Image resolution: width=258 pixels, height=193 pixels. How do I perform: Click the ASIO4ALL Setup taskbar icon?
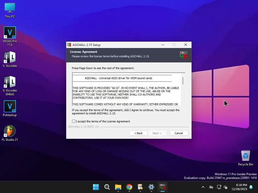pyautogui.click(x=163, y=187)
